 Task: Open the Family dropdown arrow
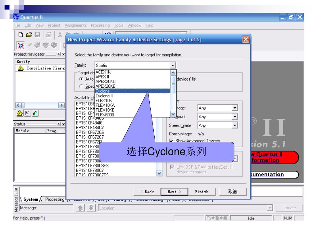click(x=172, y=65)
